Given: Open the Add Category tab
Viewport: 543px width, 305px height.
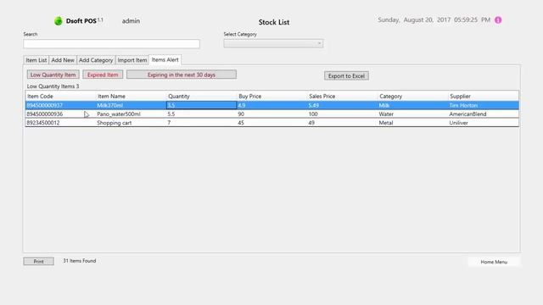Looking at the screenshot, I should [x=96, y=60].
